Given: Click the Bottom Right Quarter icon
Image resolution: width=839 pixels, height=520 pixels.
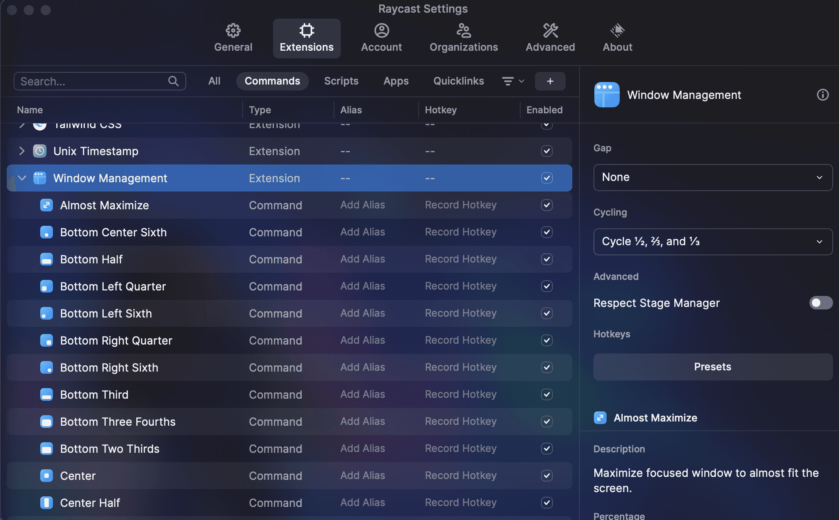Looking at the screenshot, I should 47,340.
